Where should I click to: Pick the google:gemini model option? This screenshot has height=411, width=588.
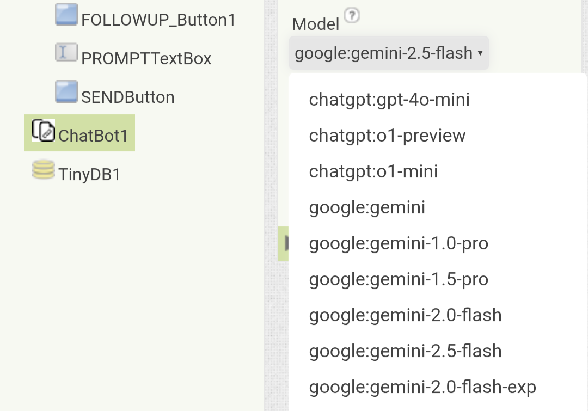pos(367,207)
